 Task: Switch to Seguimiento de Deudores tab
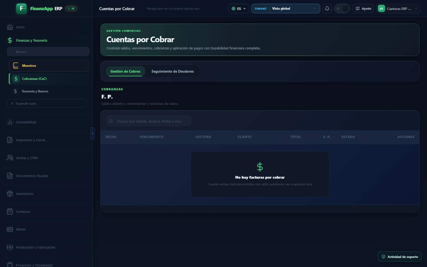pyautogui.click(x=172, y=71)
